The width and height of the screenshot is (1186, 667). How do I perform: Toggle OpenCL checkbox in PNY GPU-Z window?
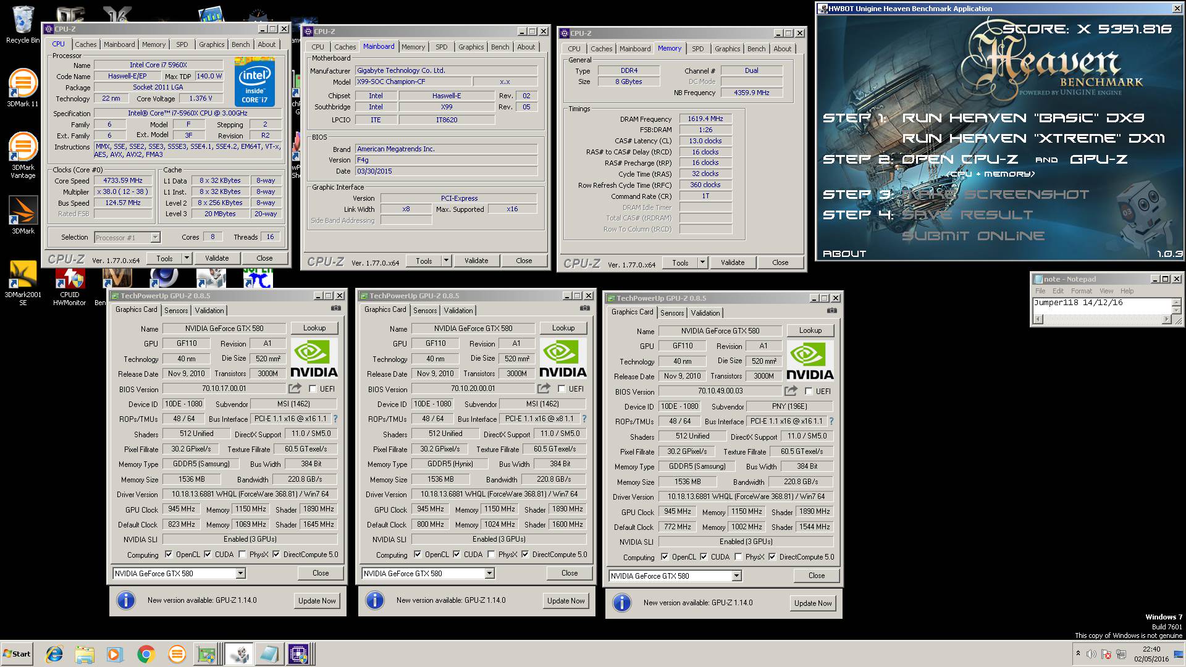pyautogui.click(x=665, y=557)
